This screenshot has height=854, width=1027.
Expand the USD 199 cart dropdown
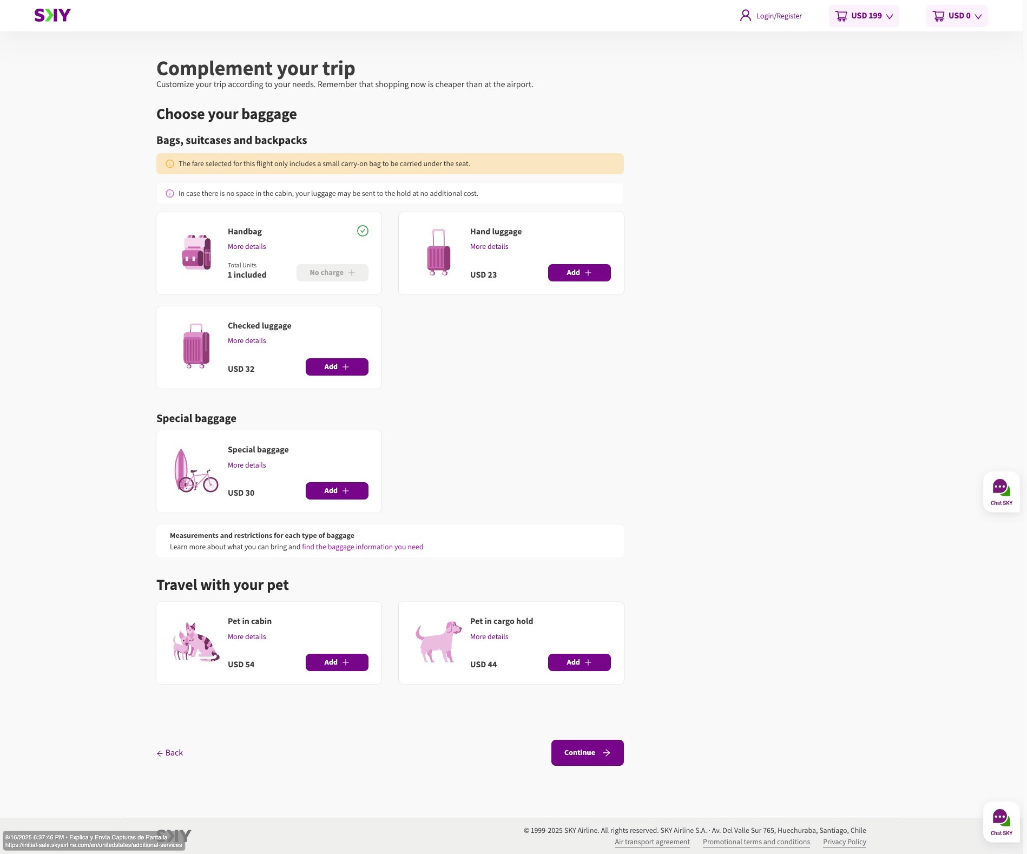[x=864, y=16]
